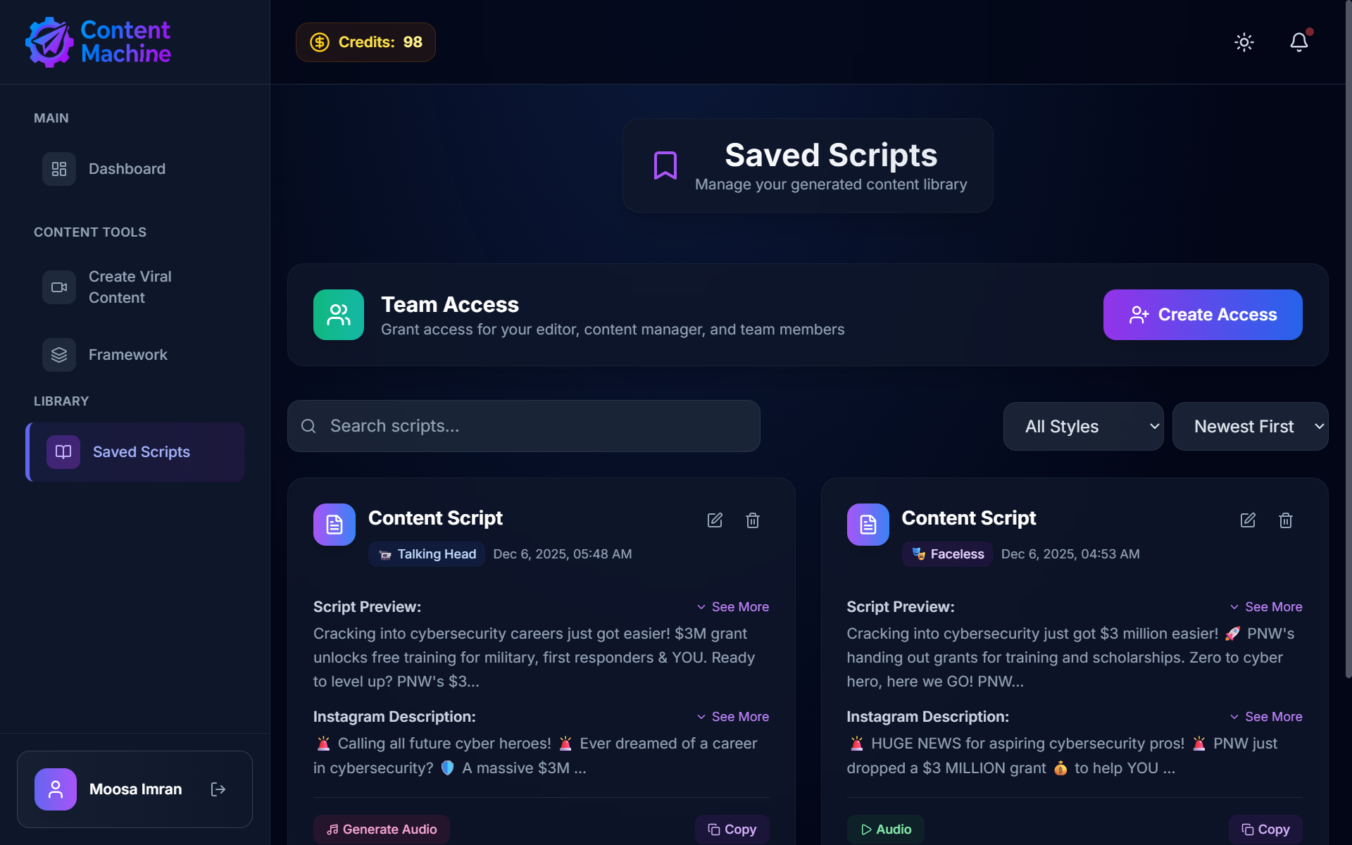
Task: Click the Content Machine logo
Action: coord(99,42)
